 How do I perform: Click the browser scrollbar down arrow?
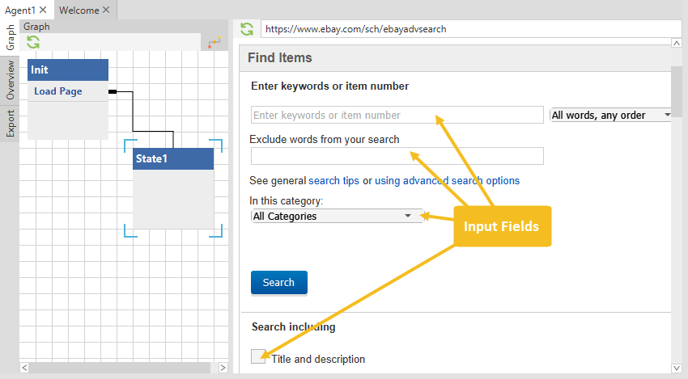coord(677,368)
